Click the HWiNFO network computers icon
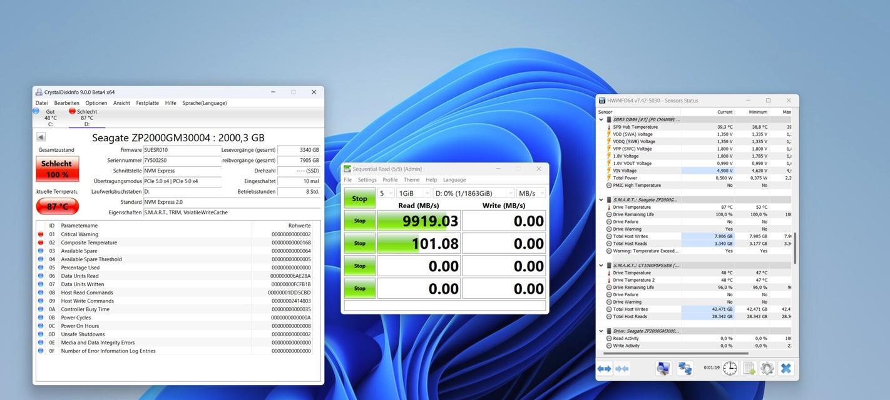 [x=685, y=368]
